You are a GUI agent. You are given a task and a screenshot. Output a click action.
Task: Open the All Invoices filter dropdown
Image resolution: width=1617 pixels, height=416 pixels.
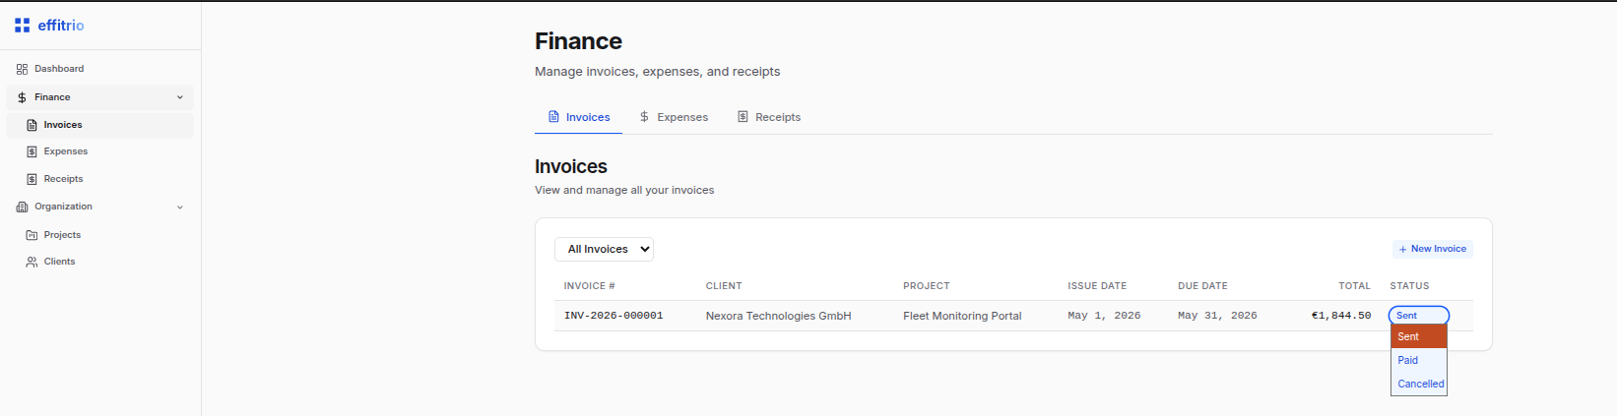604,249
